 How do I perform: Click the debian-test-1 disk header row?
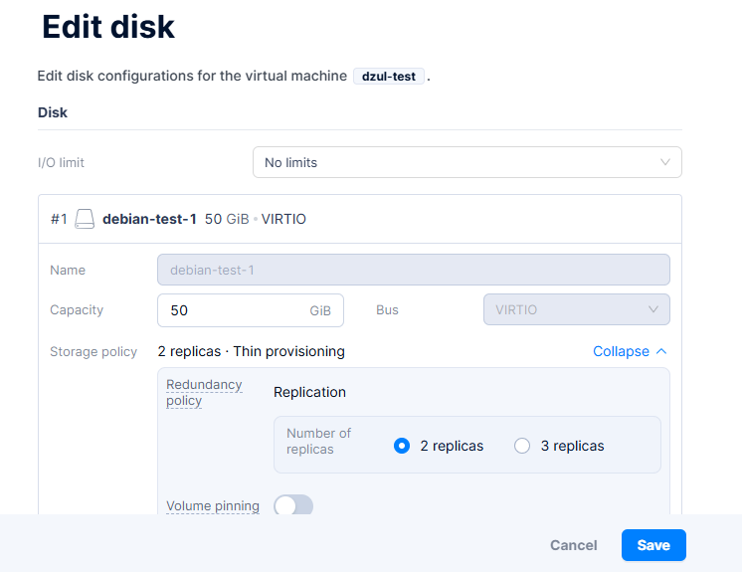pos(359,219)
